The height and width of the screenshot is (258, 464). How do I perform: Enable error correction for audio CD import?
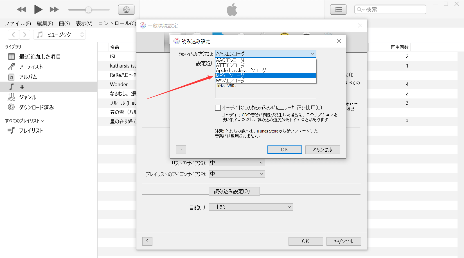218,108
